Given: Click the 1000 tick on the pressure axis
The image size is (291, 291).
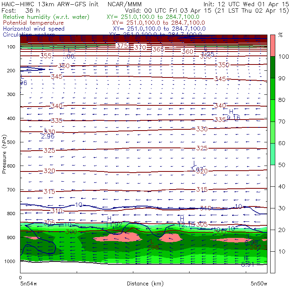Looking at the screenshot, I should pyautogui.click(x=10, y=261).
